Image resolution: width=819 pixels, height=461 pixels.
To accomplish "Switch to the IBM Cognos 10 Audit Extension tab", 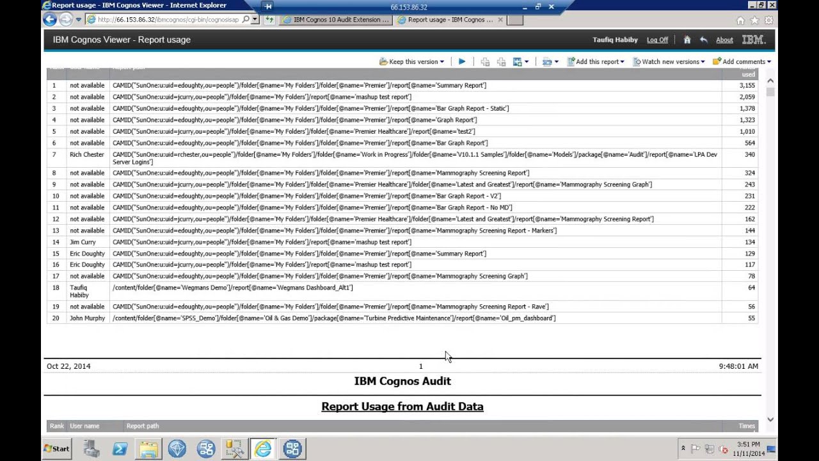I will [x=335, y=20].
